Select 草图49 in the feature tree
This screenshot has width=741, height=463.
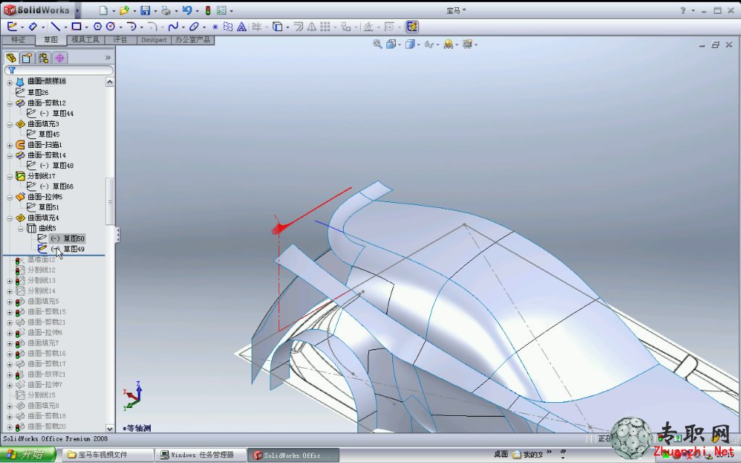click(74, 249)
